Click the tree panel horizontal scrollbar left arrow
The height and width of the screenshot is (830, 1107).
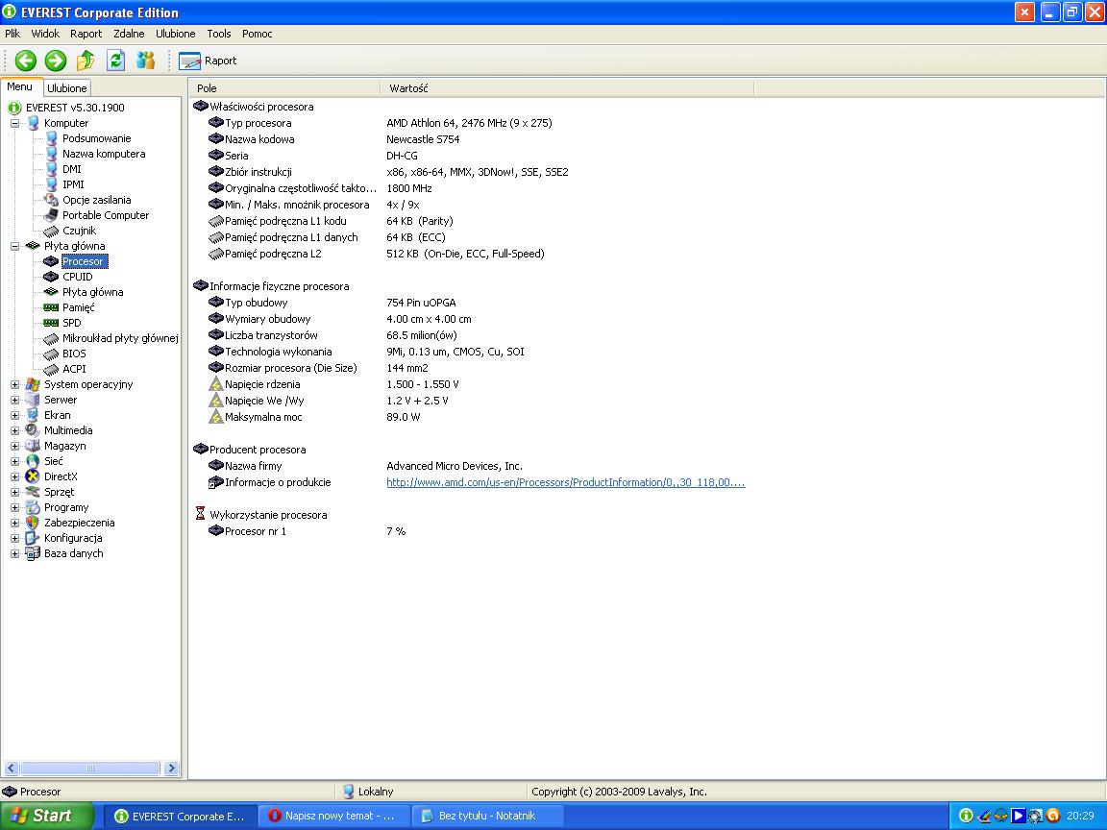coord(11,768)
